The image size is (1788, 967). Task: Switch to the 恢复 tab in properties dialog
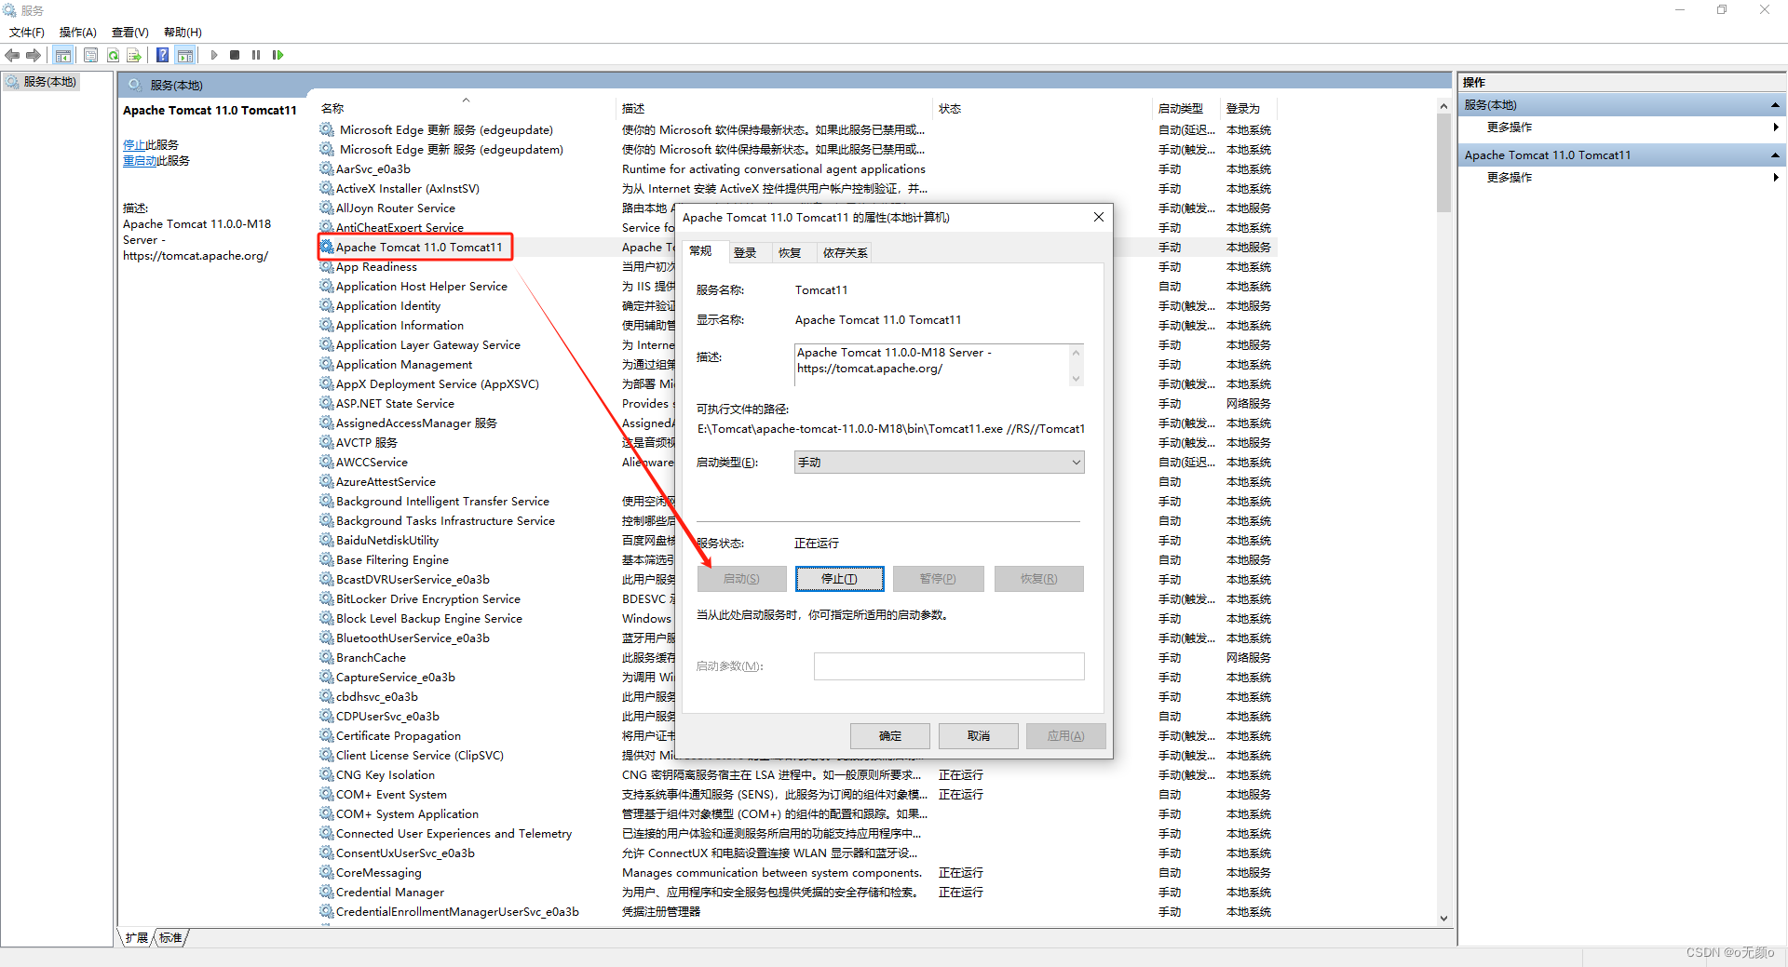pyautogui.click(x=790, y=252)
